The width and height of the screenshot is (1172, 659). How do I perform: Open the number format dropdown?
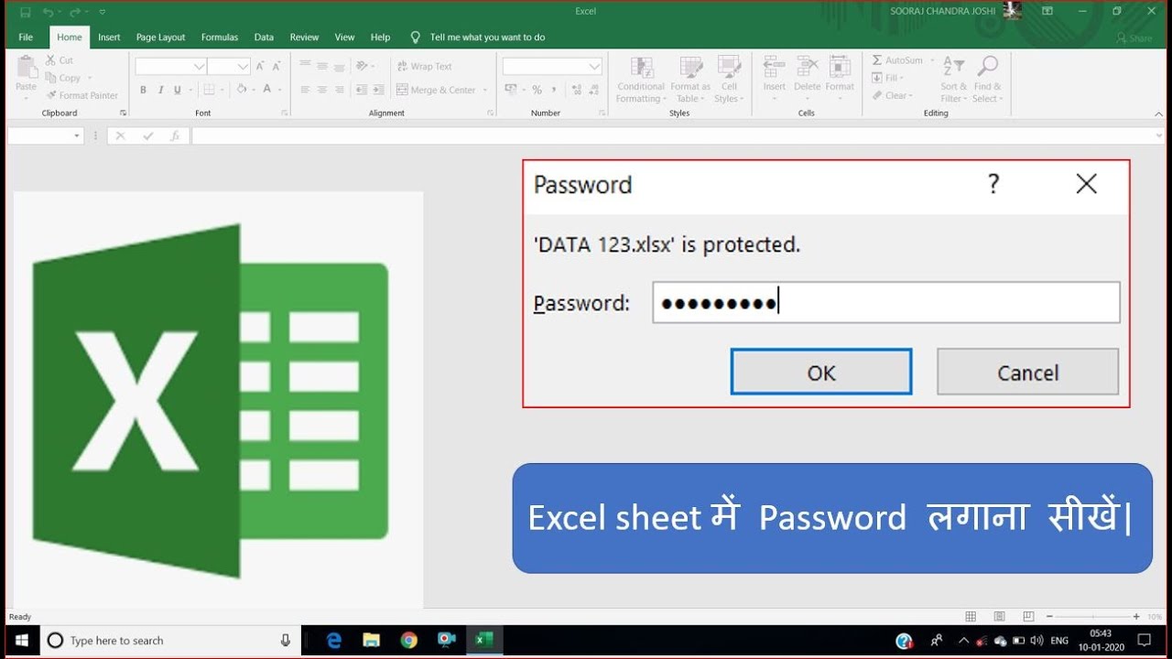(x=594, y=67)
